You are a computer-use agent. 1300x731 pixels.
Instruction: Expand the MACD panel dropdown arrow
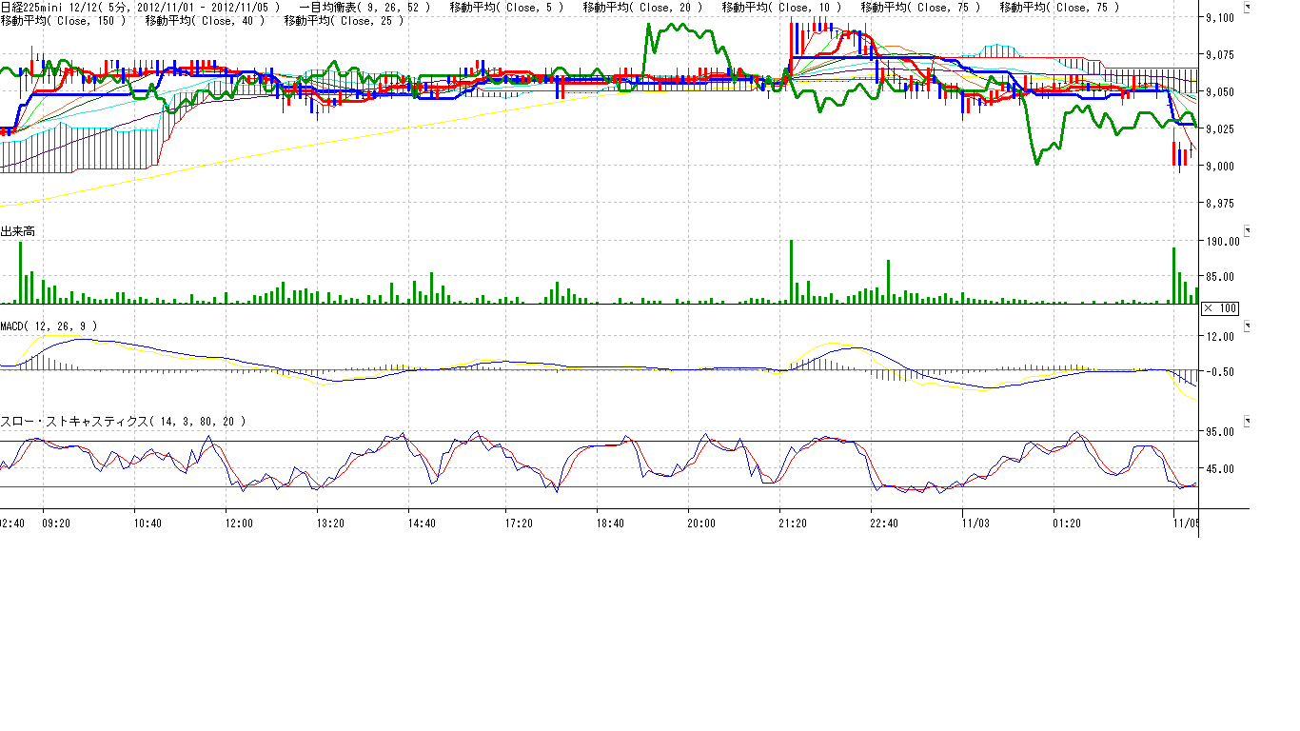[1249, 326]
